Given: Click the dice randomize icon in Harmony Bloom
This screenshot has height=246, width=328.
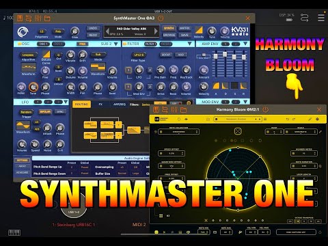Looking at the screenshot, I should 238,131.
